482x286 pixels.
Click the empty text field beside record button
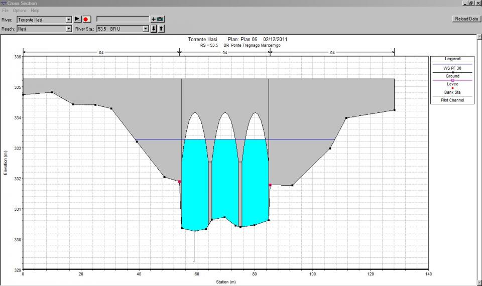point(123,19)
